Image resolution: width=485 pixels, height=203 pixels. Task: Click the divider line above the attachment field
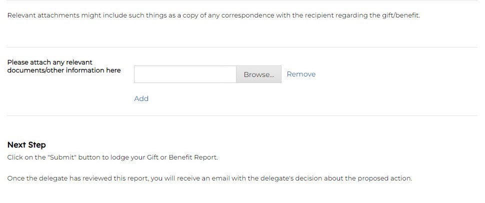(x=242, y=47)
